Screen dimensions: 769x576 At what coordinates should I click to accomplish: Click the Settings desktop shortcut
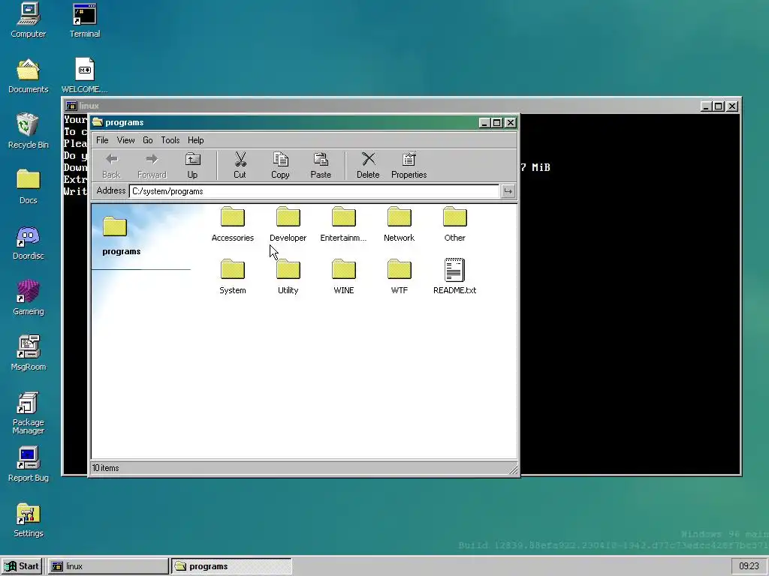click(28, 520)
